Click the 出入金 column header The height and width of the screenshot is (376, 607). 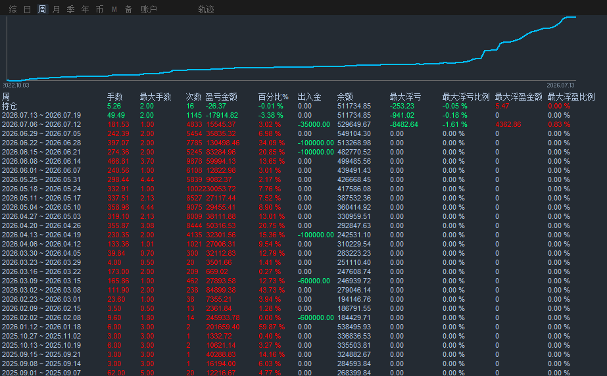click(x=309, y=97)
